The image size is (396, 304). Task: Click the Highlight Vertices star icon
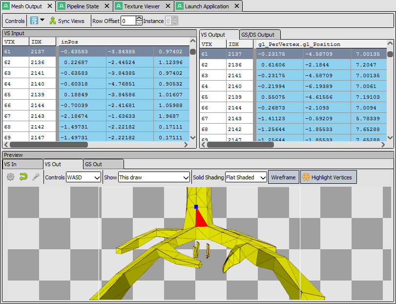pyautogui.click(x=306, y=177)
